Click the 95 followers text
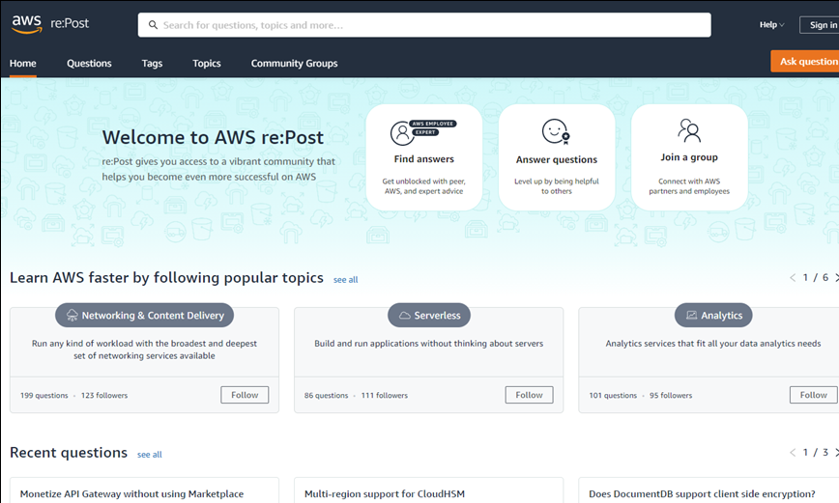The width and height of the screenshot is (839, 503). [671, 396]
